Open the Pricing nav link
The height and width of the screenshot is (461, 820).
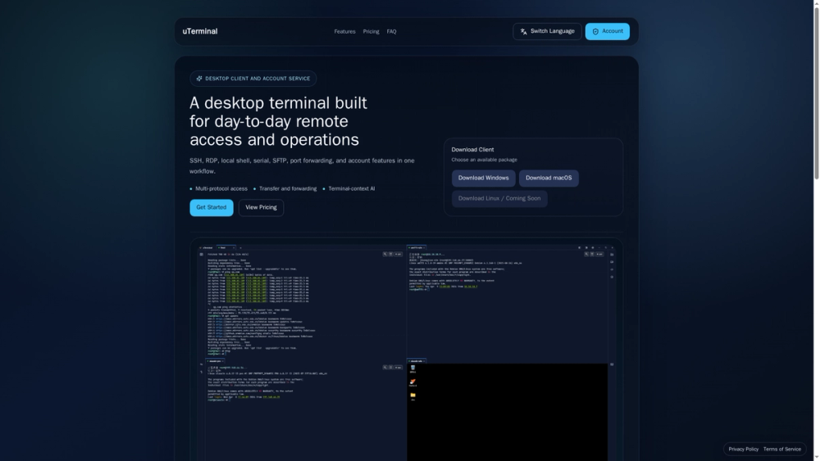click(x=371, y=32)
